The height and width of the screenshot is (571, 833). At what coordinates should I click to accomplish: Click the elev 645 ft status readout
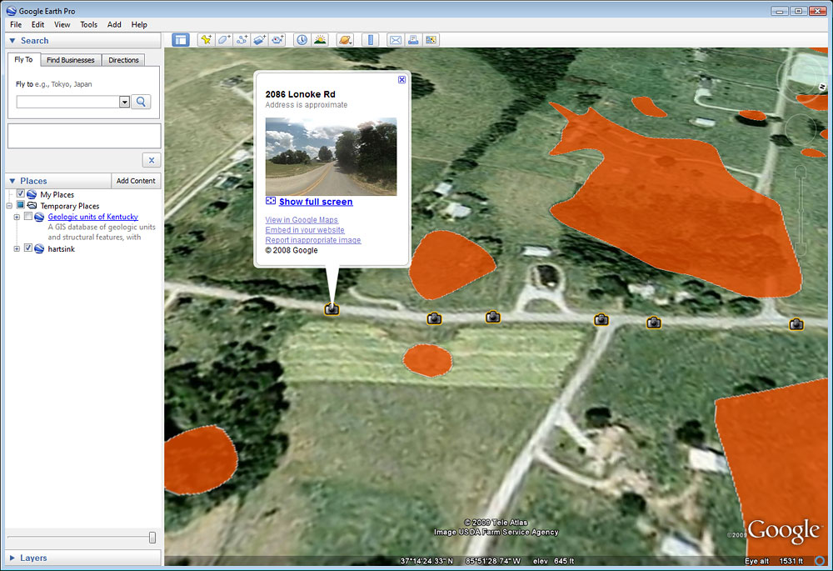(554, 561)
